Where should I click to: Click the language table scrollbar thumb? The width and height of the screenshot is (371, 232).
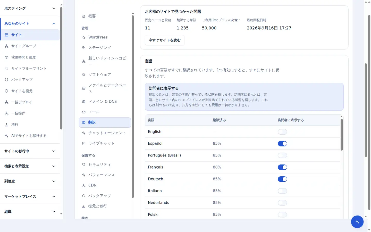tap(342, 135)
